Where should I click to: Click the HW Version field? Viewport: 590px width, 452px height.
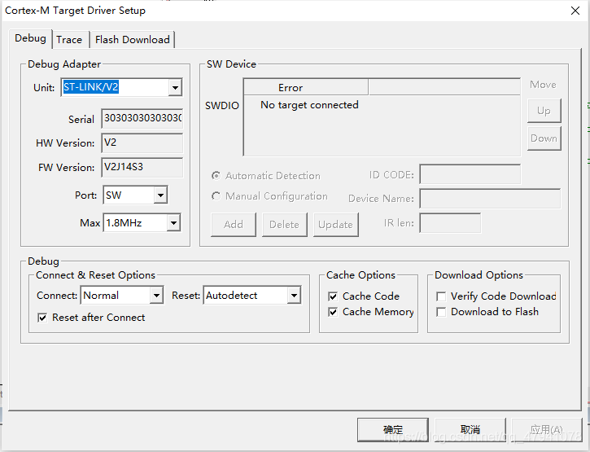[x=142, y=143]
